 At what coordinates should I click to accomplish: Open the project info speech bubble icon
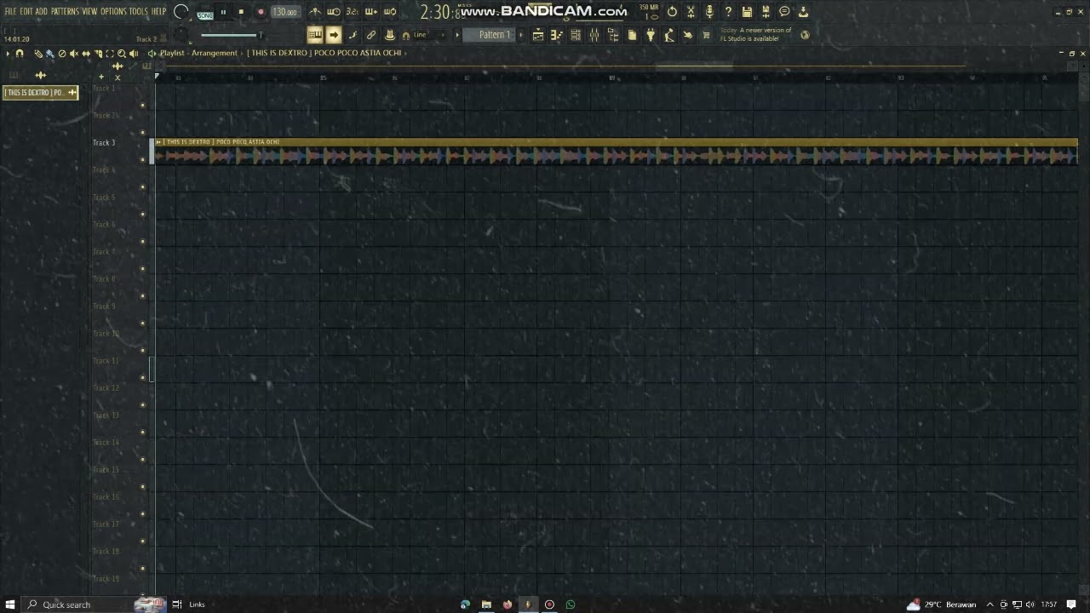pos(784,12)
